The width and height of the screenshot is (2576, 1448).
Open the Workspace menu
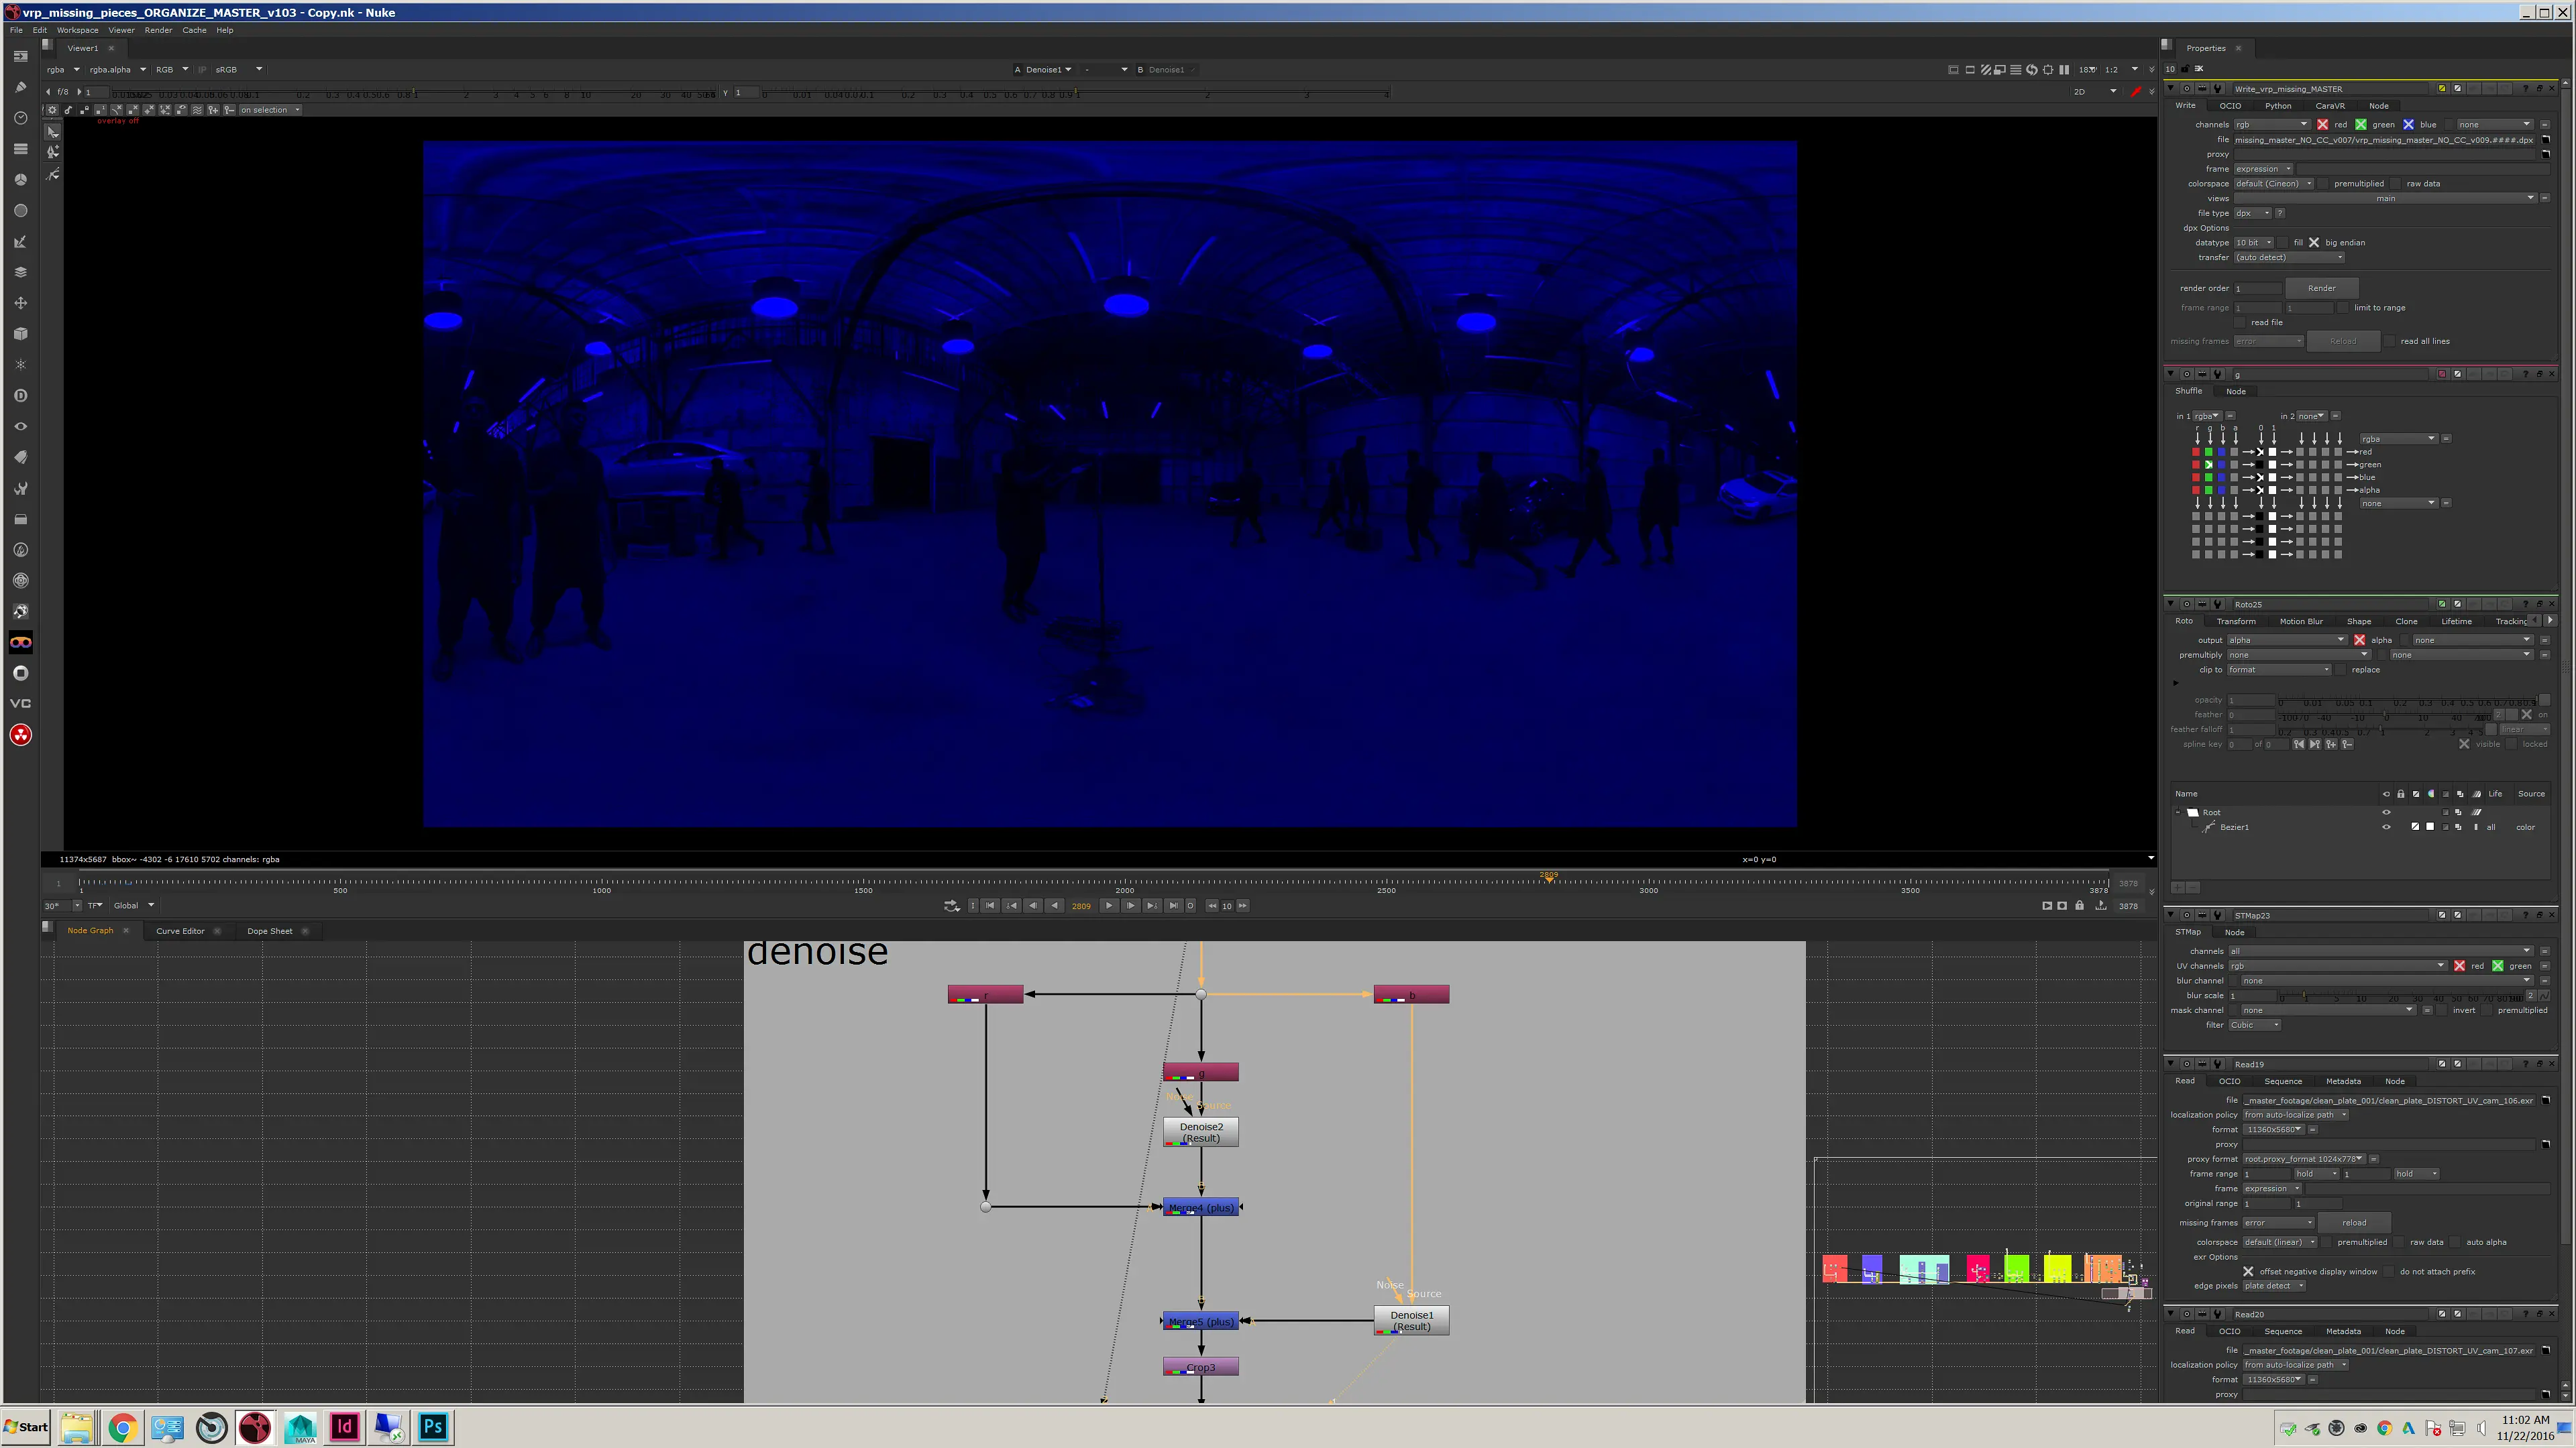point(77,30)
